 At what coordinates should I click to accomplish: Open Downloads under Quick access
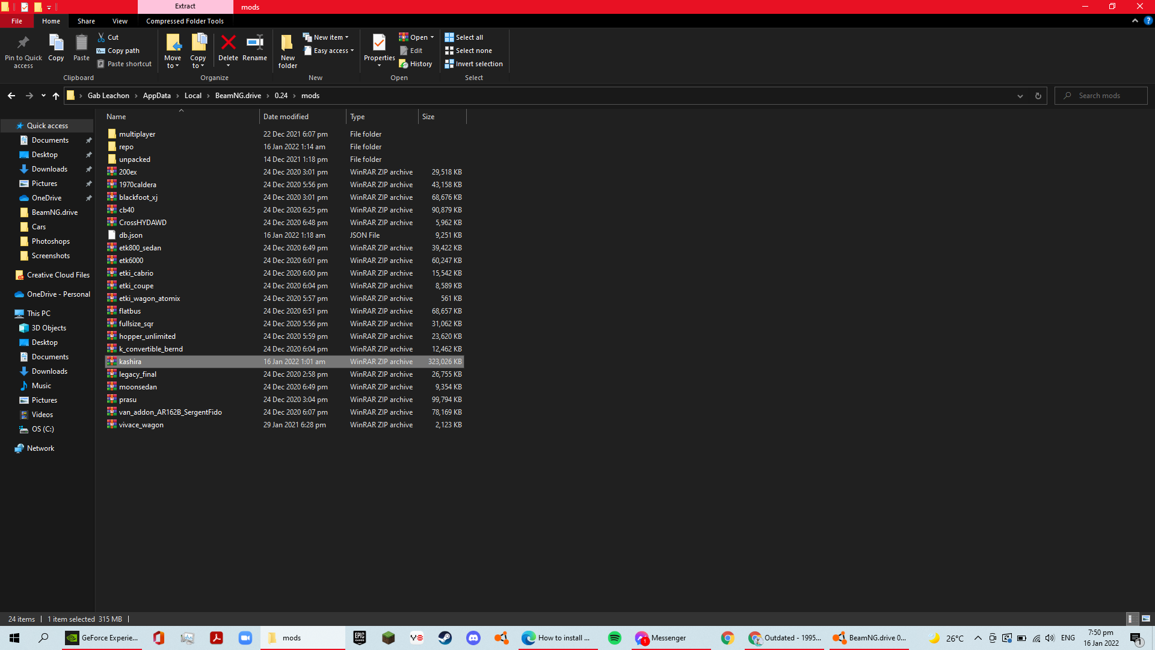49,169
